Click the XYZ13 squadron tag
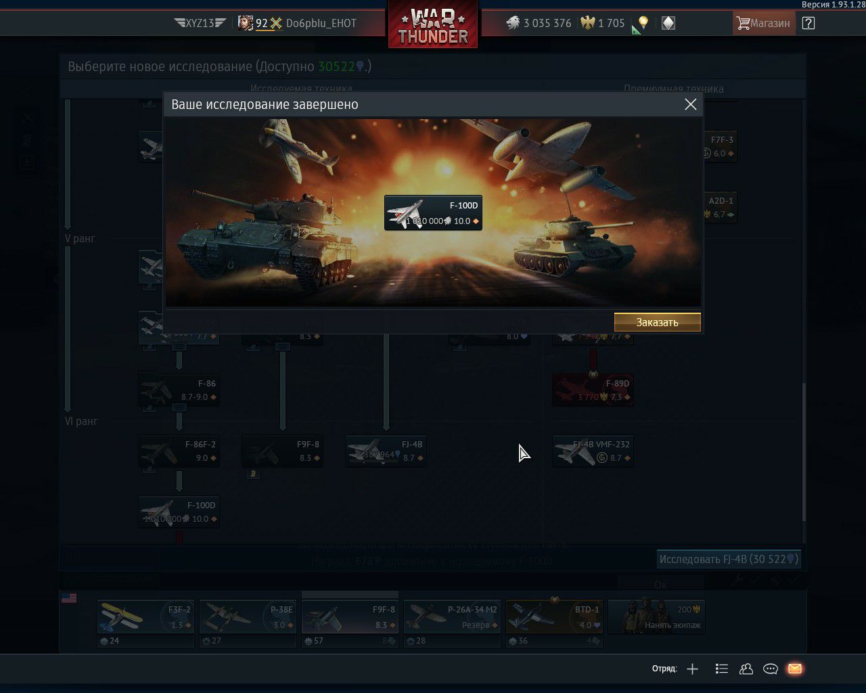Image resolution: width=866 pixels, height=693 pixels. tap(199, 23)
